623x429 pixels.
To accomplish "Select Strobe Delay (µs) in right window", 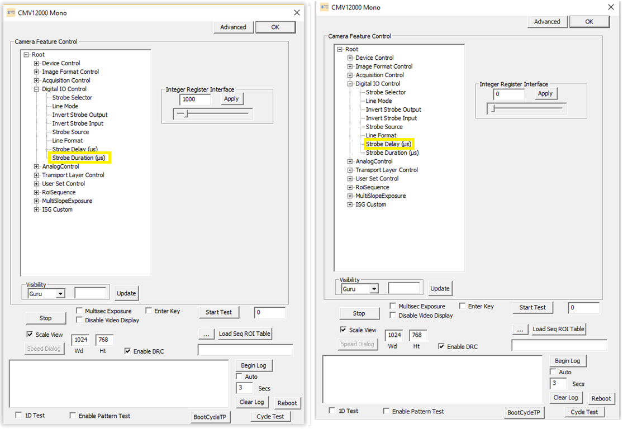I will [388, 144].
